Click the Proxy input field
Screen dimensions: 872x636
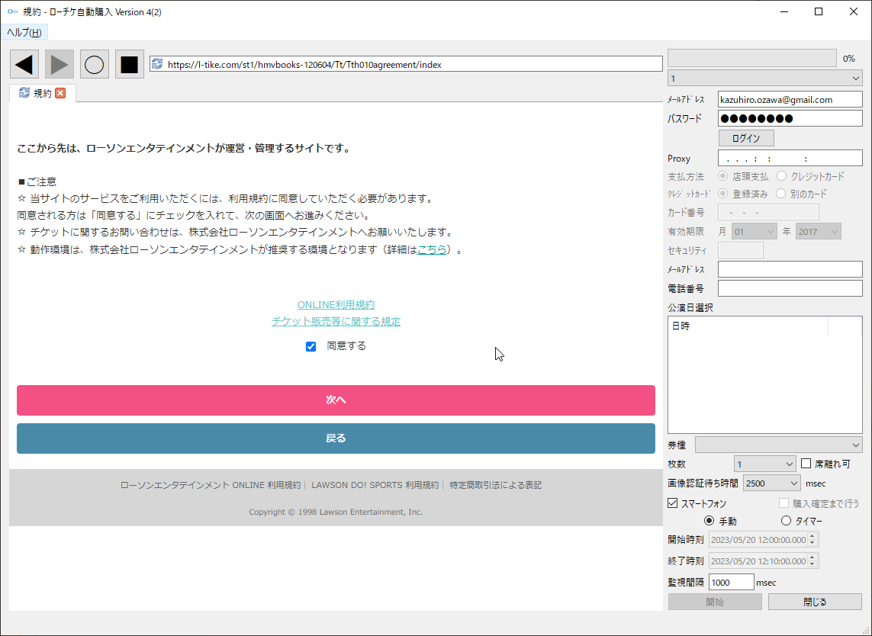790,158
